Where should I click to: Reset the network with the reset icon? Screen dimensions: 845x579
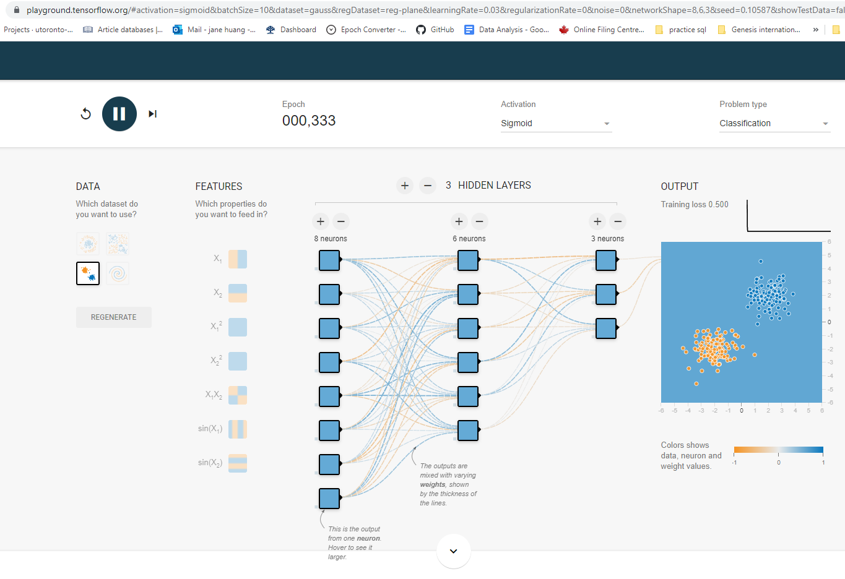click(x=85, y=113)
